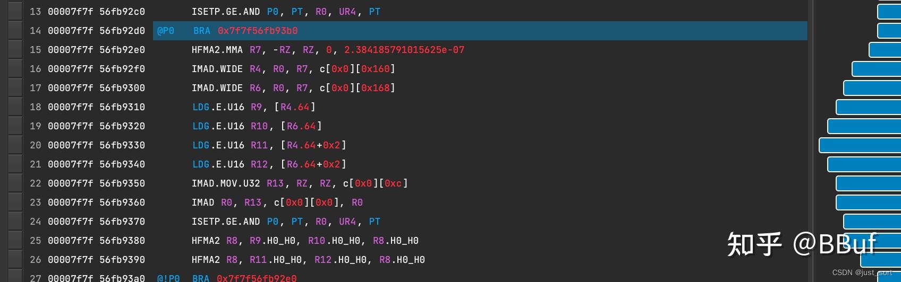The height and width of the screenshot is (282, 901).
Task: Click line number 20 in the gutter
Action: (35, 145)
